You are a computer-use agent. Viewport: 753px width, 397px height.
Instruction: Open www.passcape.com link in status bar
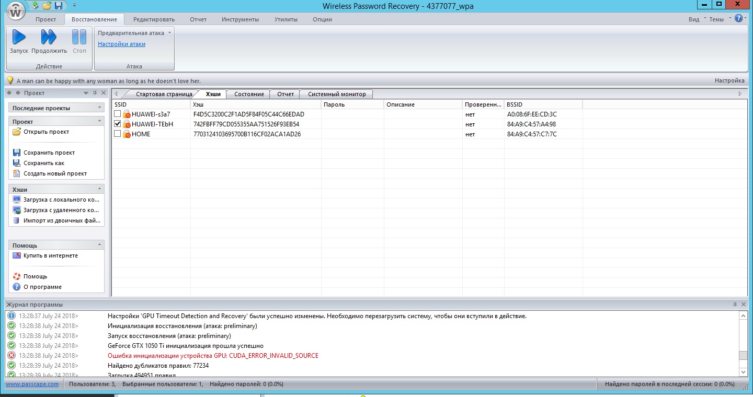[32, 384]
